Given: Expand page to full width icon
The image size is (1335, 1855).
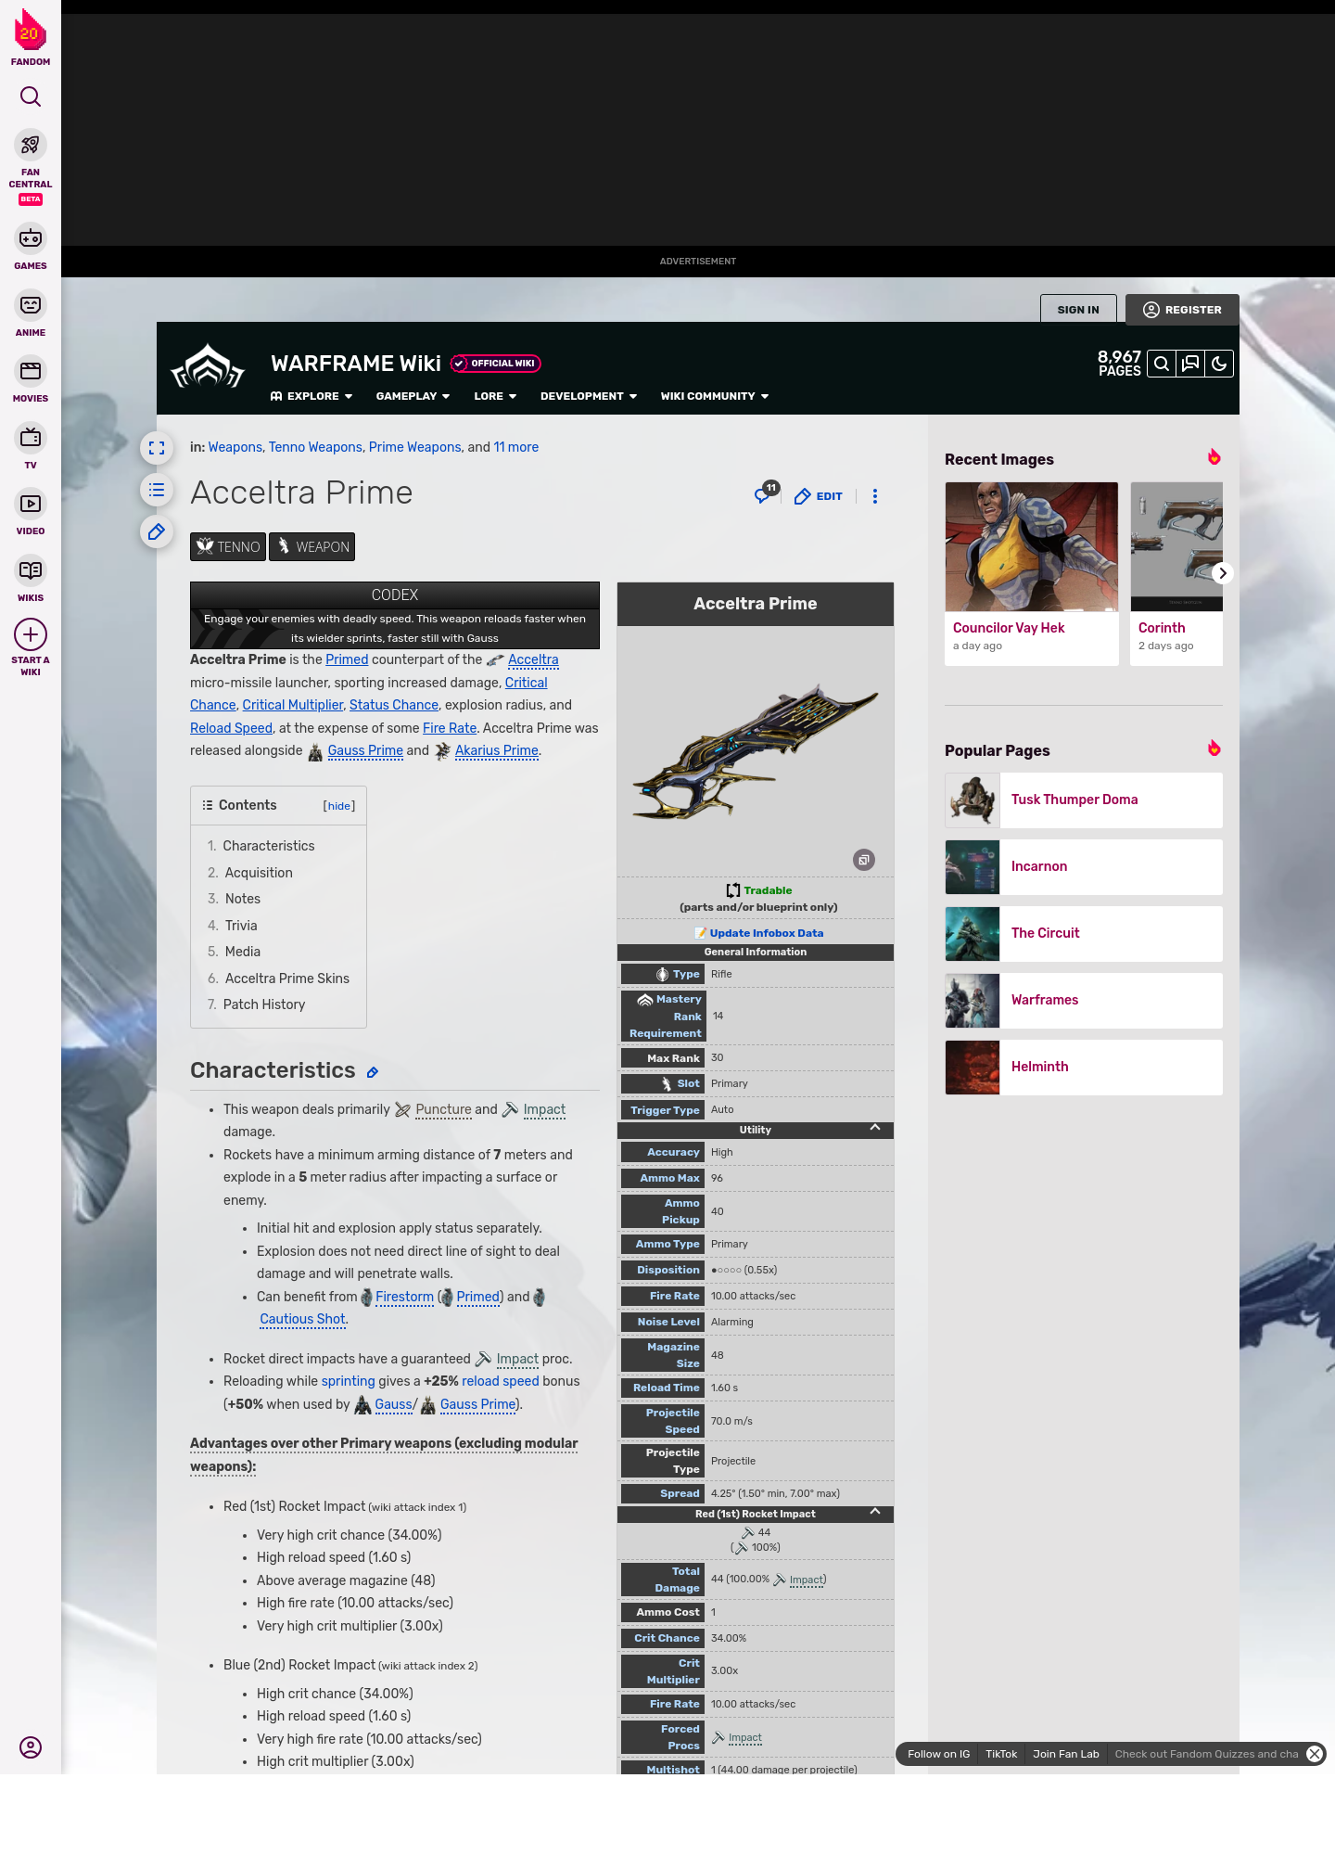Looking at the screenshot, I should [x=157, y=448].
